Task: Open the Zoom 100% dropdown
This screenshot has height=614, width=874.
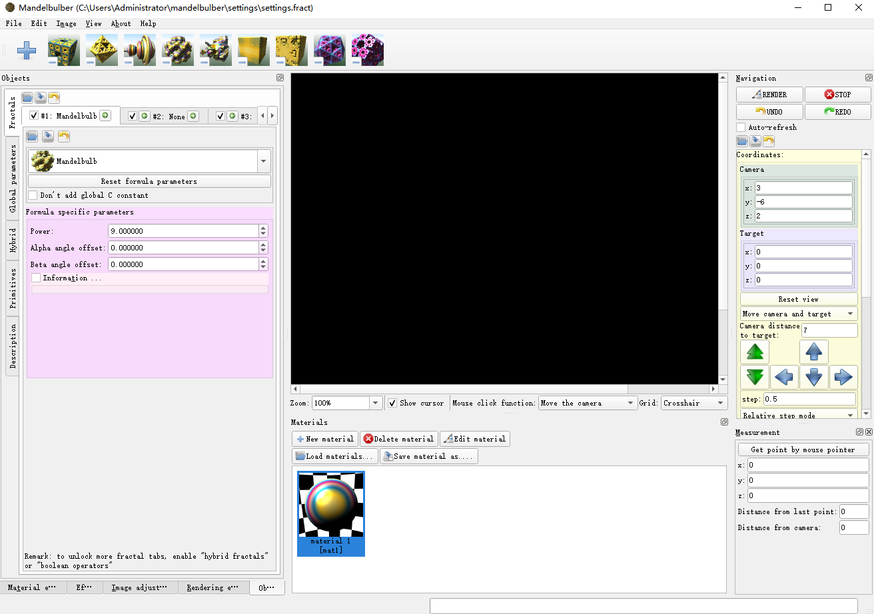Action: tap(376, 403)
